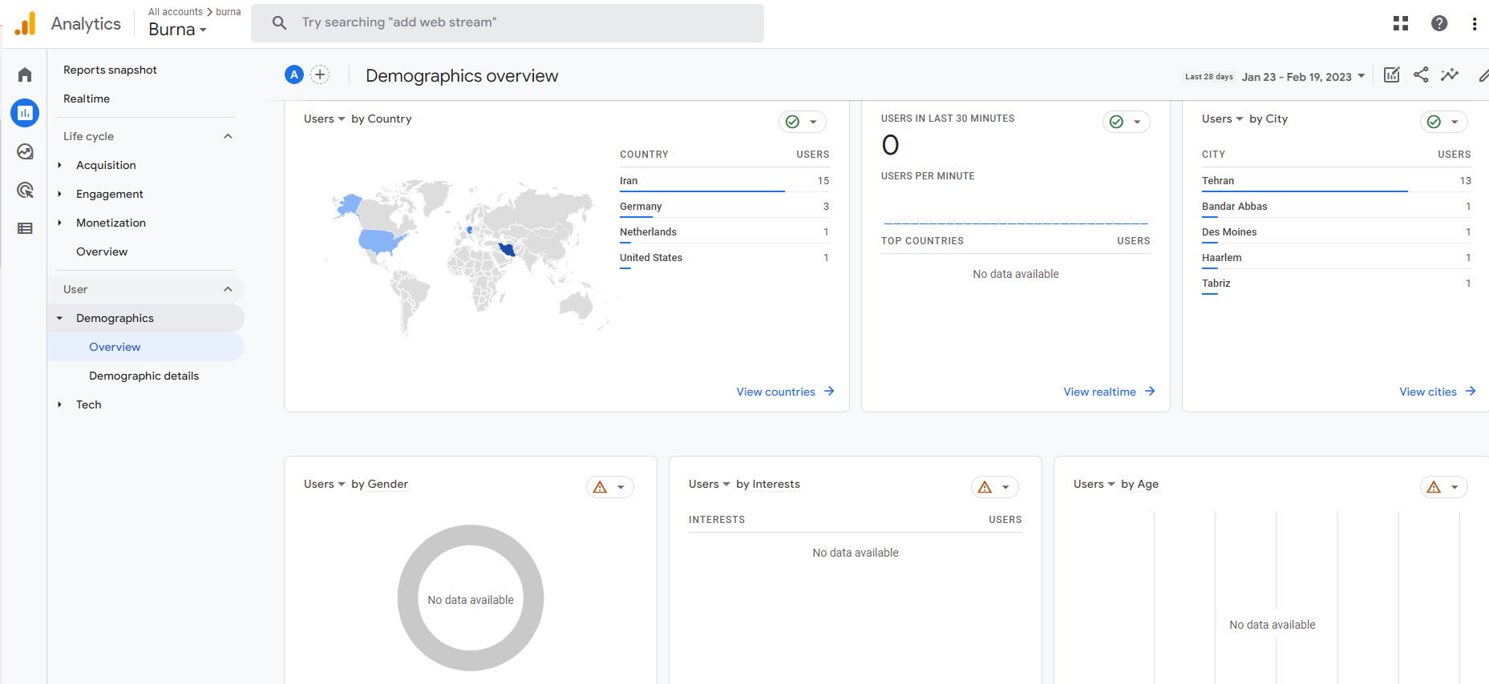The image size is (1489, 684).
Task: Open the Insights sparkline icon
Action: pos(1450,74)
